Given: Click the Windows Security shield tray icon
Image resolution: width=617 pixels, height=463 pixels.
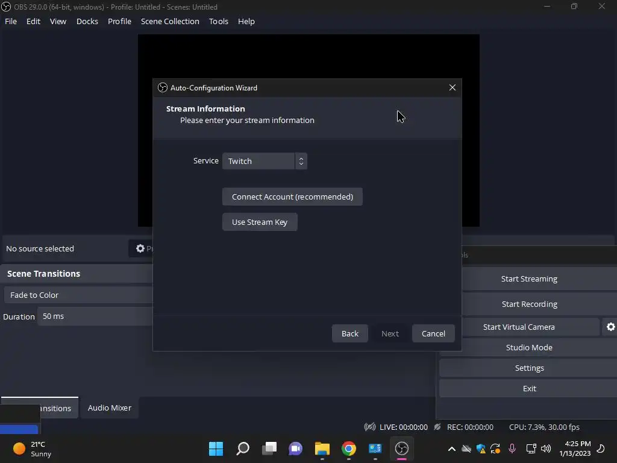Looking at the screenshot, I should [481, 449].
